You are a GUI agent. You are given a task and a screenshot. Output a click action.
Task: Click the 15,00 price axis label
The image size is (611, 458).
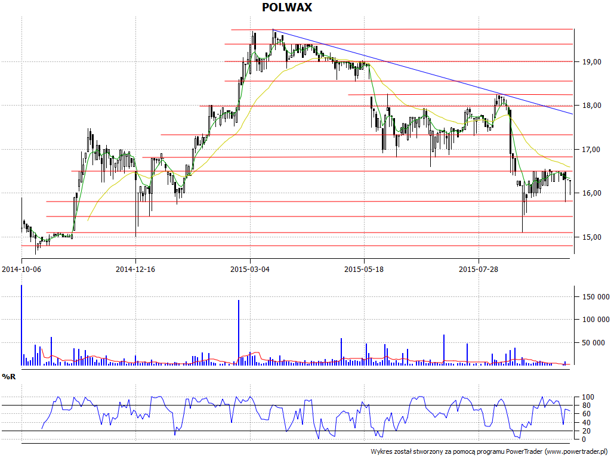591,237
